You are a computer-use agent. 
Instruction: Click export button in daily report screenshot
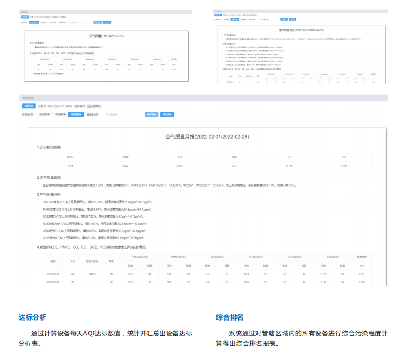tap(107, 22)
